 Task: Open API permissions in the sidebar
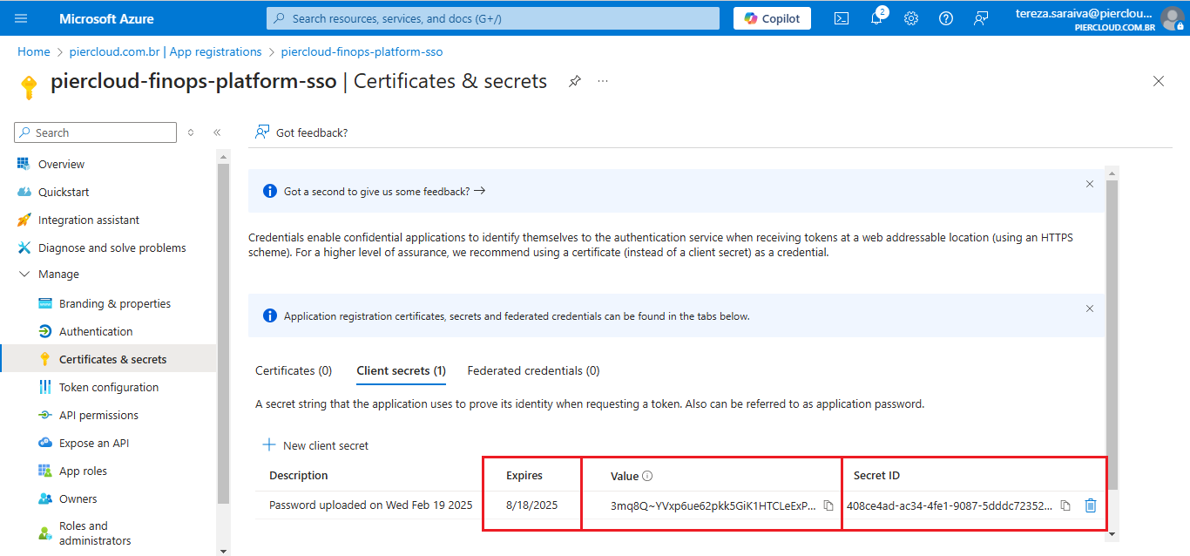(98, 416)
